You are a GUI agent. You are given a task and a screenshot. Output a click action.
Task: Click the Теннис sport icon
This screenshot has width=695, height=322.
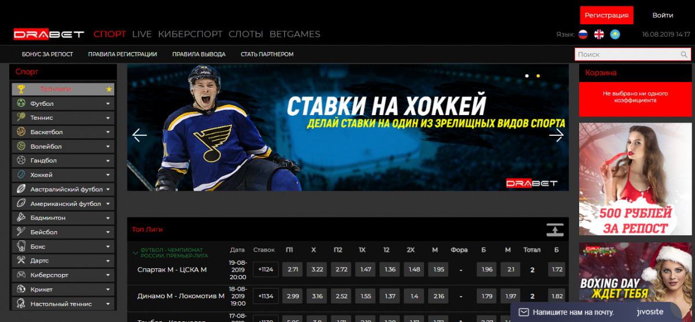(21, 117)
